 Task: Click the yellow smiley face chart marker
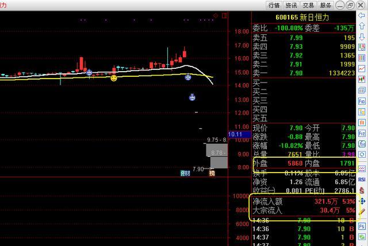(114, 77)
